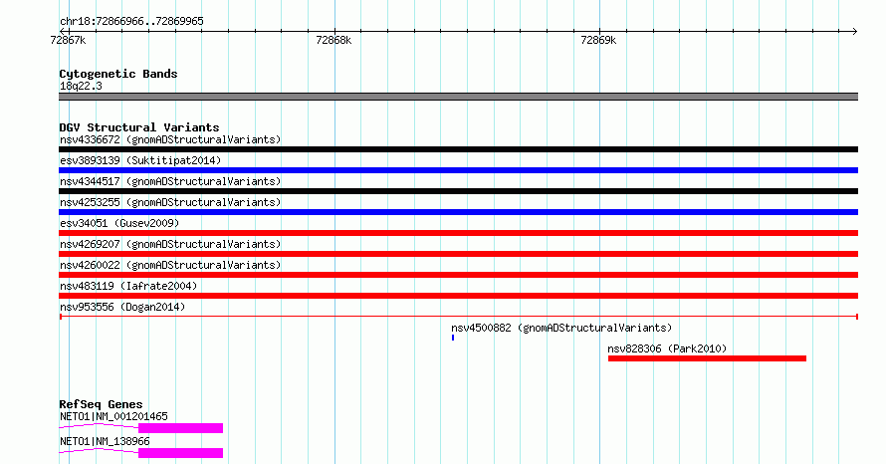Open the nsv4344517 variant label
Image resolution: width=886 pixels, height=464 pixels.
(x=170, y=181)
